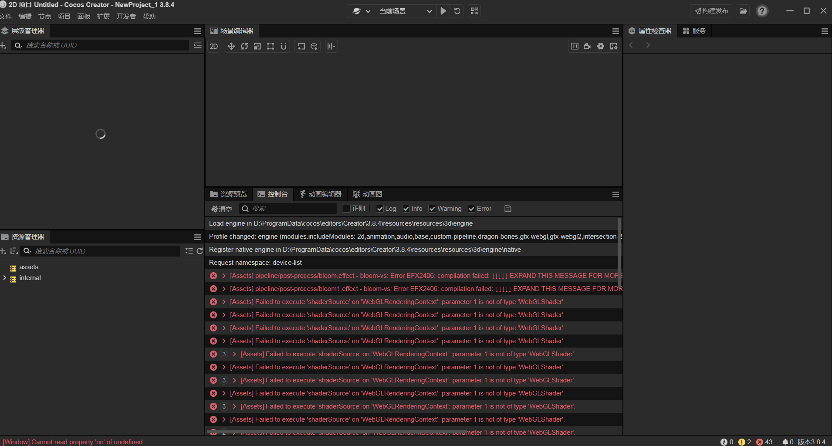Screen dimensions: 832x446
Task: Open the inspector panel hamburger menu
Action: [x=825, y=31]
